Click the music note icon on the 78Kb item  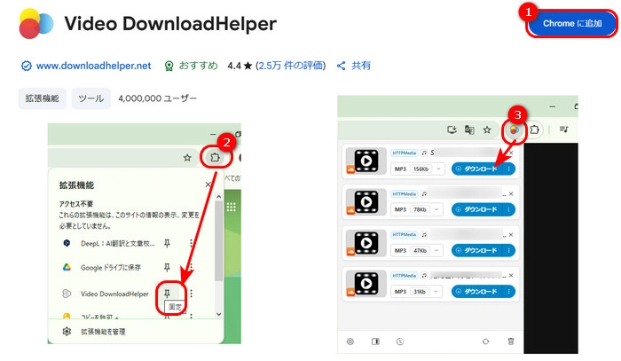click(424, 194)
